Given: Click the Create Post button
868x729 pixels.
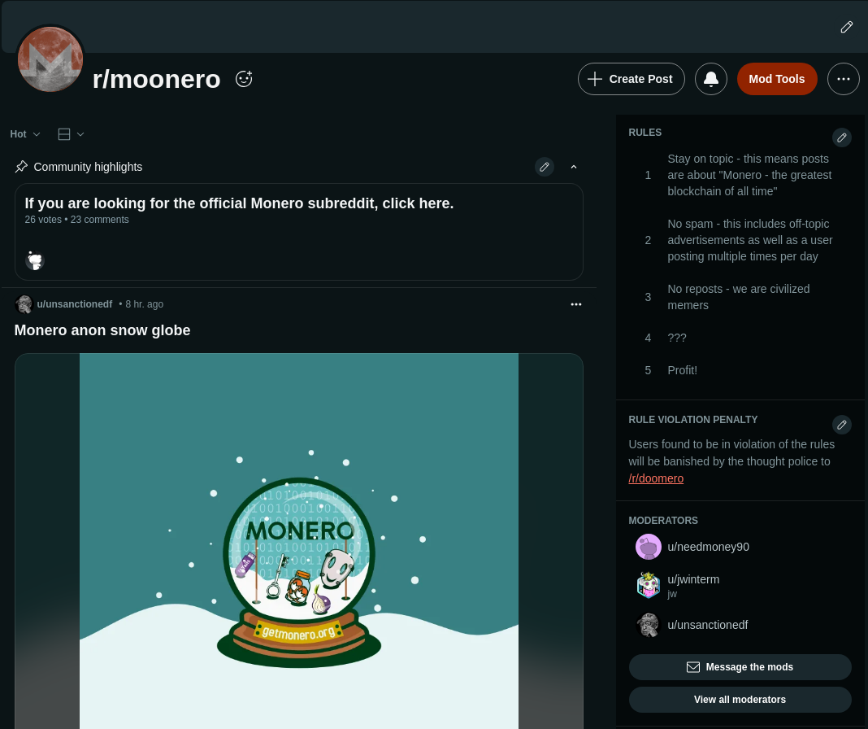Looking at the screenshot, I should [x=631, y=79].
